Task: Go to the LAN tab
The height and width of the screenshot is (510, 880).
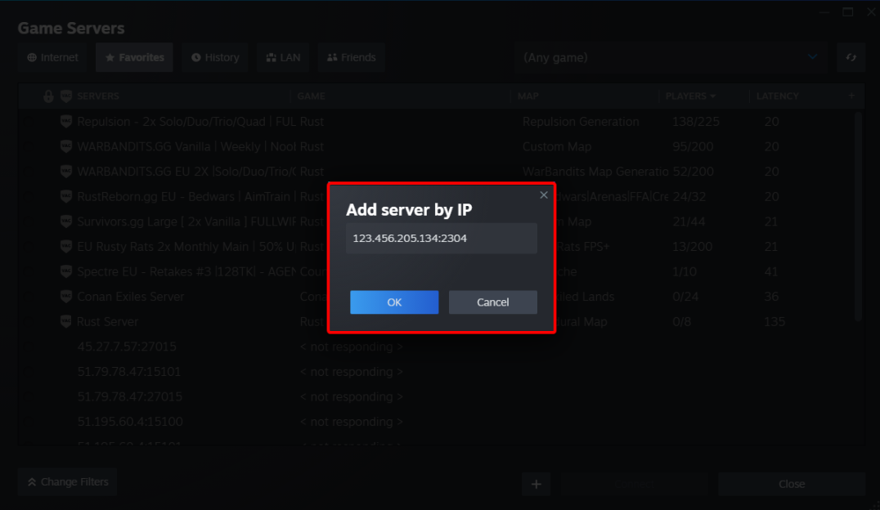Action: click(283, 58)
